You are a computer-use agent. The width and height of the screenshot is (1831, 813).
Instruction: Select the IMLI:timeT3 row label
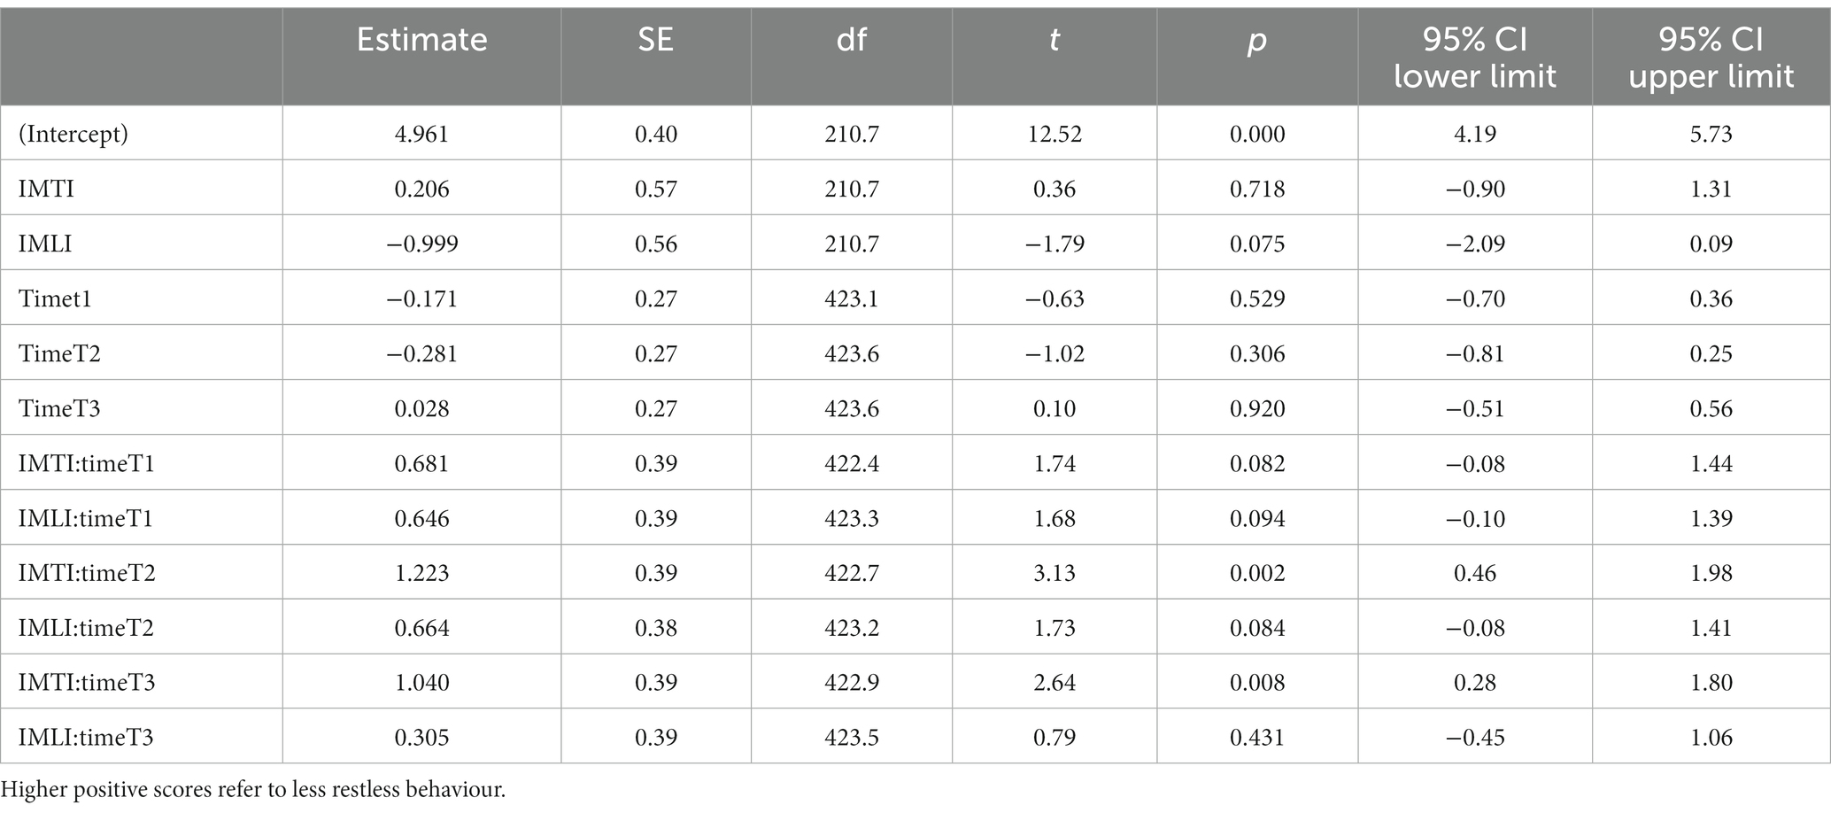click(x=86, y=738)
